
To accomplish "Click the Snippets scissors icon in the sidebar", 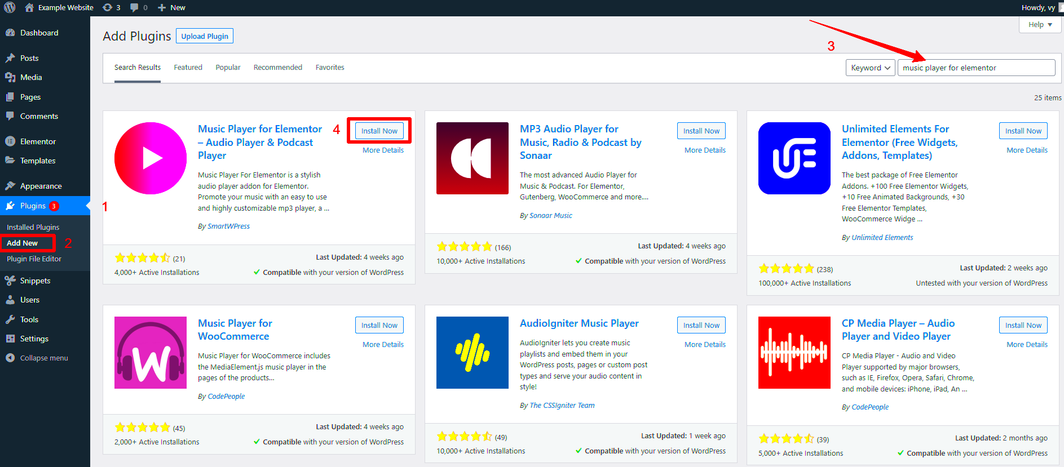I will (x=10, y=281).
